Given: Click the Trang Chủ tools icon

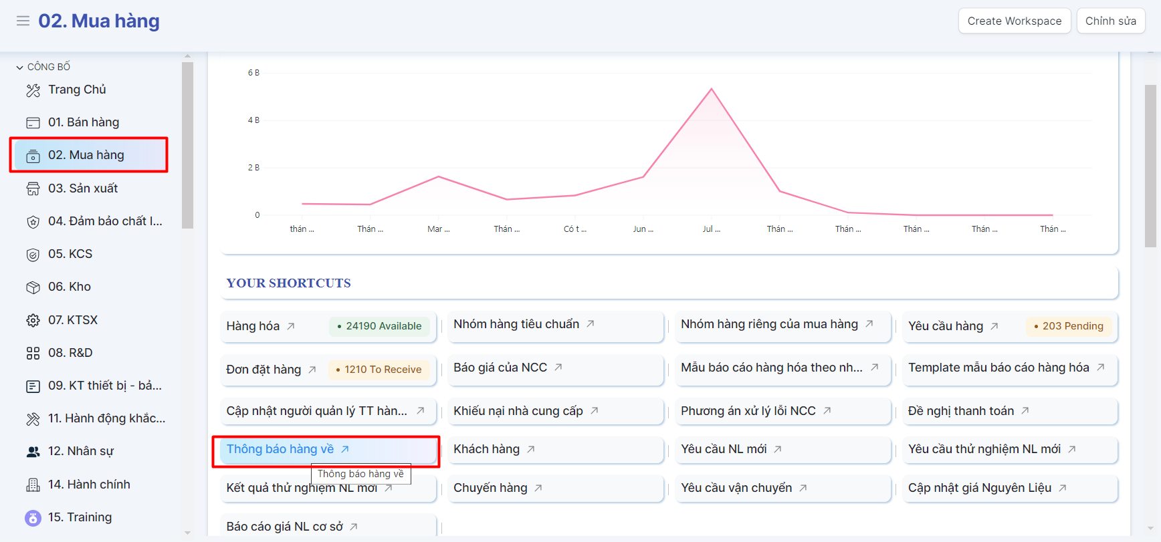Looking at the screenshot, I should pos(33,90).
